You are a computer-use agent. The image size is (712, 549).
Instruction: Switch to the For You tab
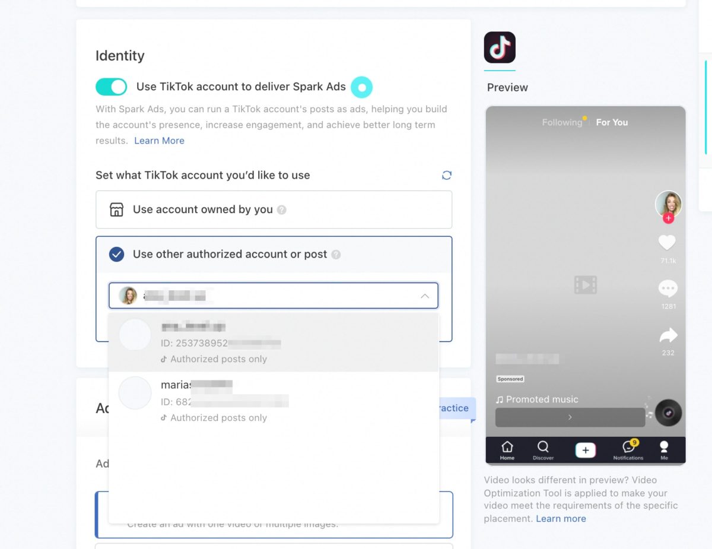pos(612,122)
